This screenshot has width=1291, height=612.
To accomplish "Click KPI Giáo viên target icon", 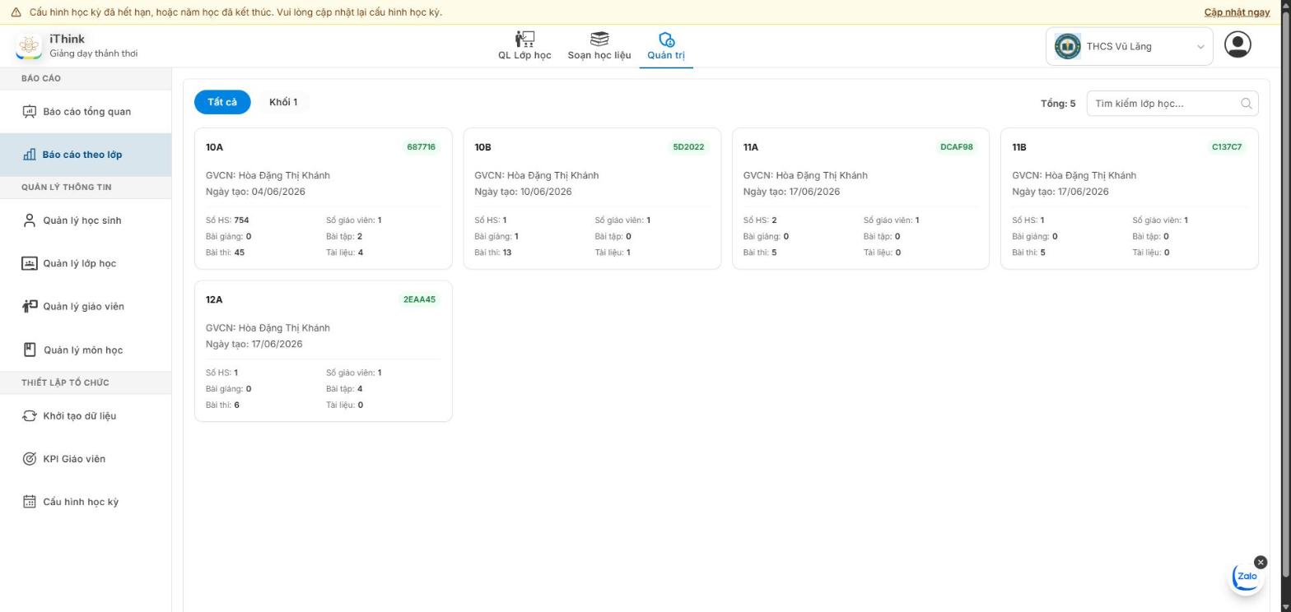I will 30,458.
